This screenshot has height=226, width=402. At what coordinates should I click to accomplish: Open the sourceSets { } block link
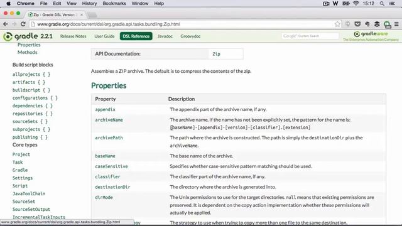[30, 121]
